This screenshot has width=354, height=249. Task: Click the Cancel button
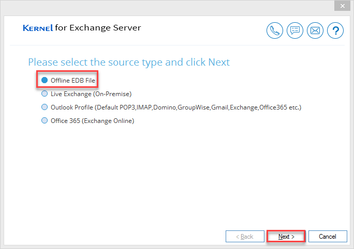[328, 237]
